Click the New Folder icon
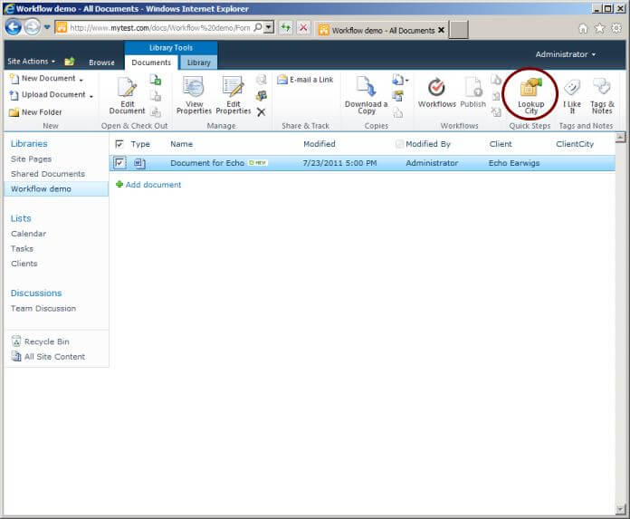630x519 pixels. click(x=14, y=112)
